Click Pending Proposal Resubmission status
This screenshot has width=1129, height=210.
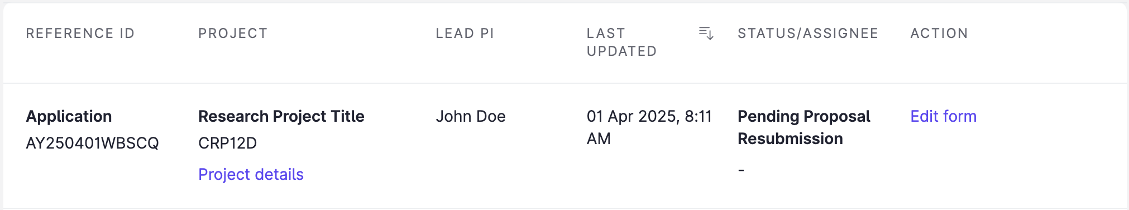point(803,127)
